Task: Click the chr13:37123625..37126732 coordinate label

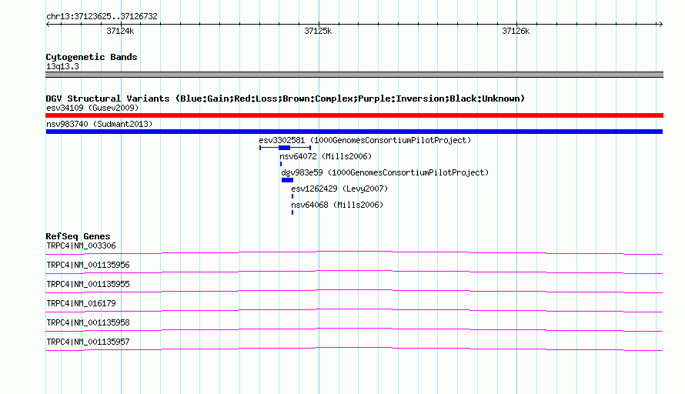Action: 102,16
